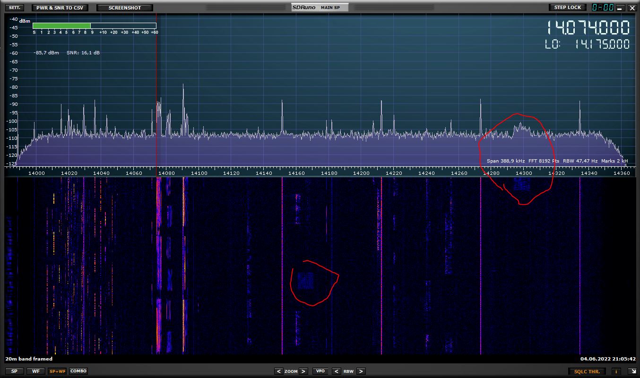640x378 pixels.
Task: Click the 14100 label on frequency scale
Action: [199, 173]
